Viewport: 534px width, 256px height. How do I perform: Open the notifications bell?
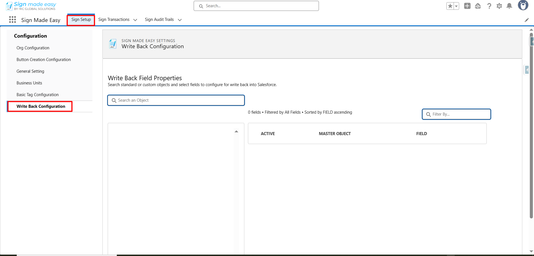point(510,6)
